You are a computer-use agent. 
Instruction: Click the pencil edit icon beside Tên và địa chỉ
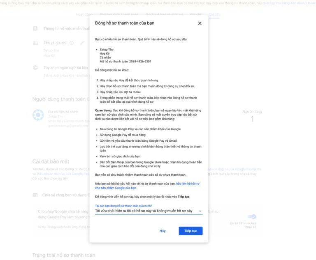[x=82, y=43]
